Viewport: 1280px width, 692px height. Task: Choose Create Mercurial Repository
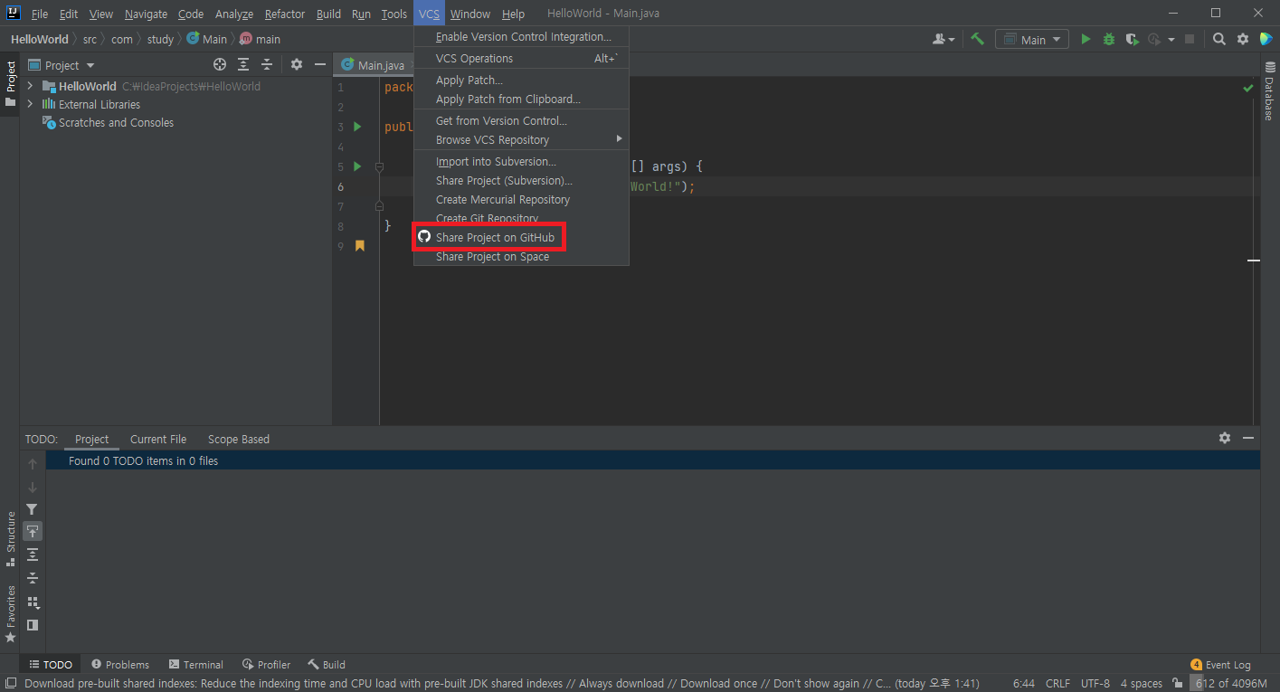521,200
